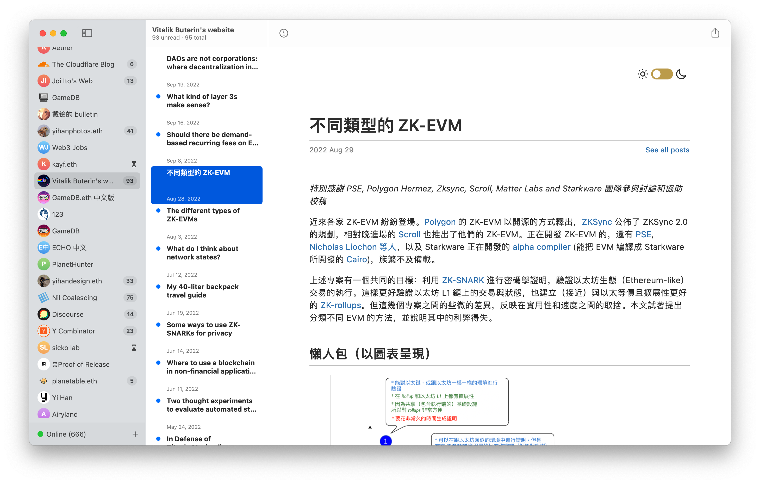Click the Discourse feed icon
Viewport: 760px width, 484px height.
point(43,314)
